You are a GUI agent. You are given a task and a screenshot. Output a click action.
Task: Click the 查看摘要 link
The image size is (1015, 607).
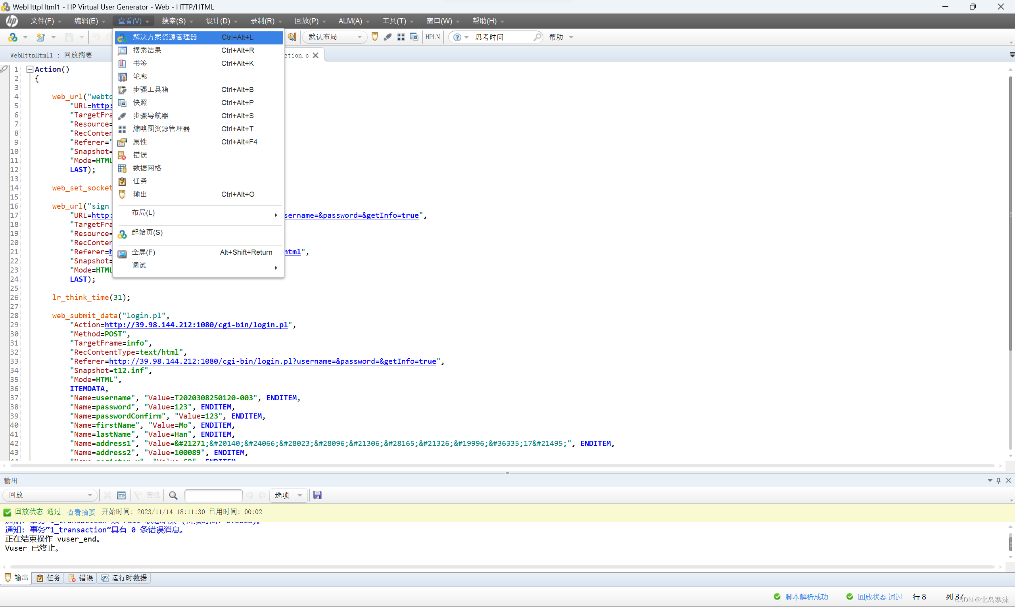coord(81,512)
